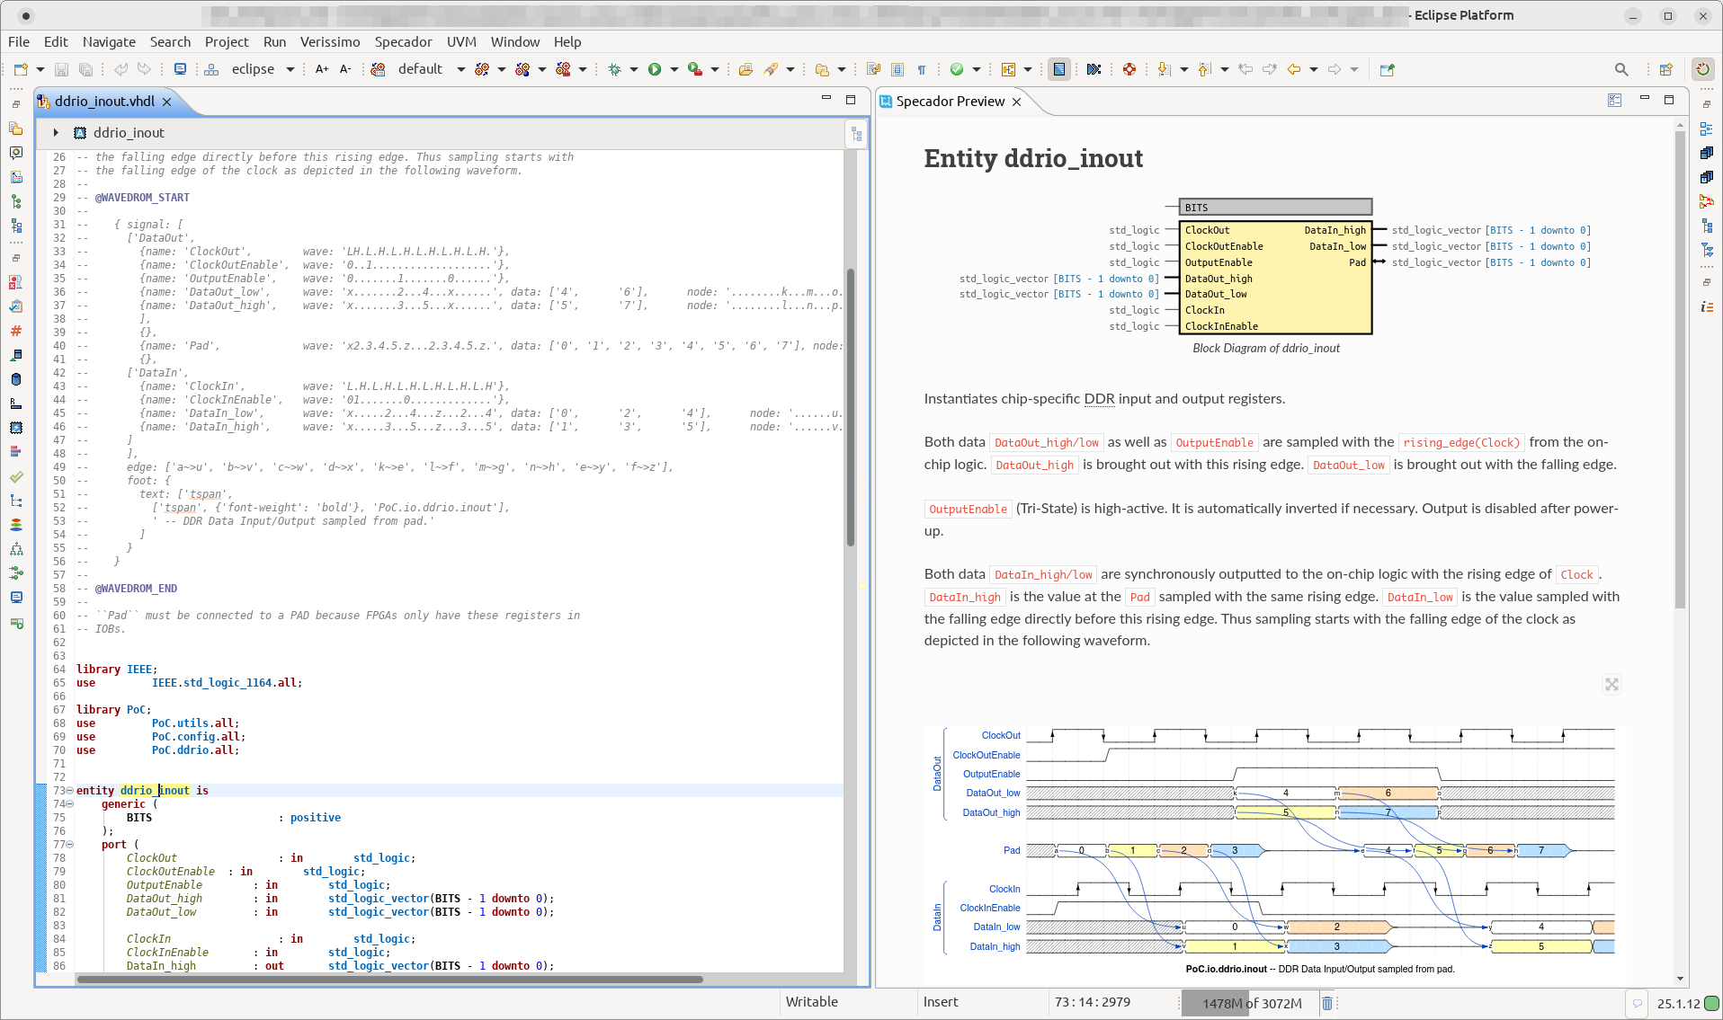The image size is (1723, 1020).
Task: Collapse the entity fold marker on line 73
Action: point(69,791)
